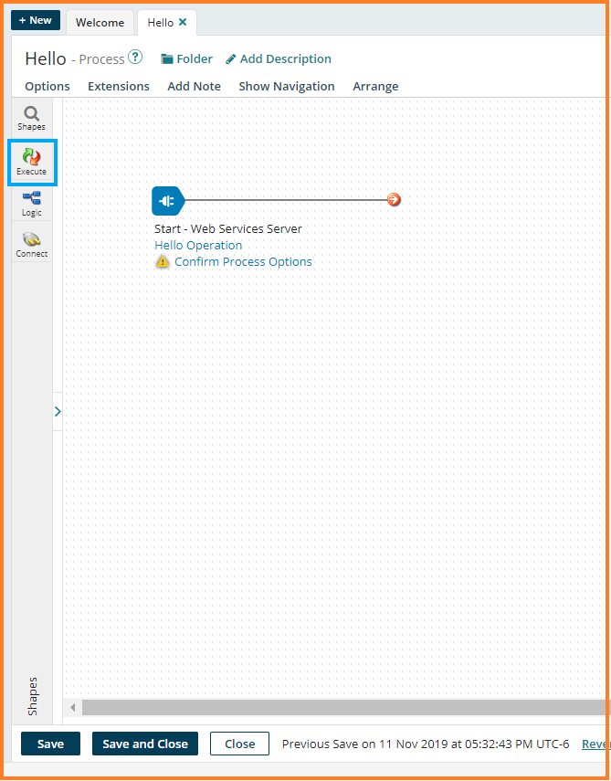This screenshot has height=781, width=611.
Task: Click Confirm Process Options warning link
Action: pyautogui.click(x=243, y=261)
